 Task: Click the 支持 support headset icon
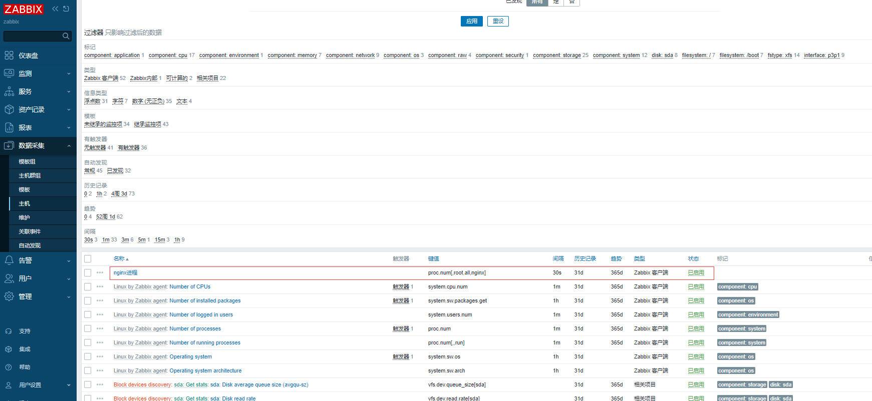pyautogui.click(x=9, y=331)
